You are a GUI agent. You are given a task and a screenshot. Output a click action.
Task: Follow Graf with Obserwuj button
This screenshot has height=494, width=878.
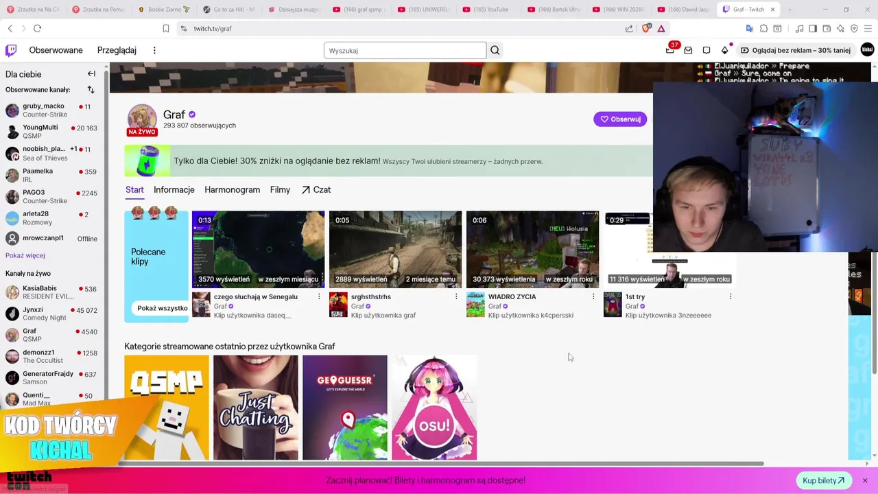tap(620, 119)
